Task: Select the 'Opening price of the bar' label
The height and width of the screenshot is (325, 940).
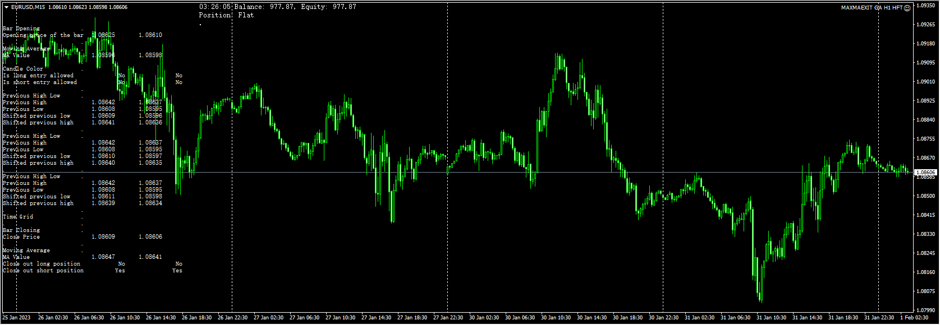Action: pyautogui.click(x=43, y=35)
